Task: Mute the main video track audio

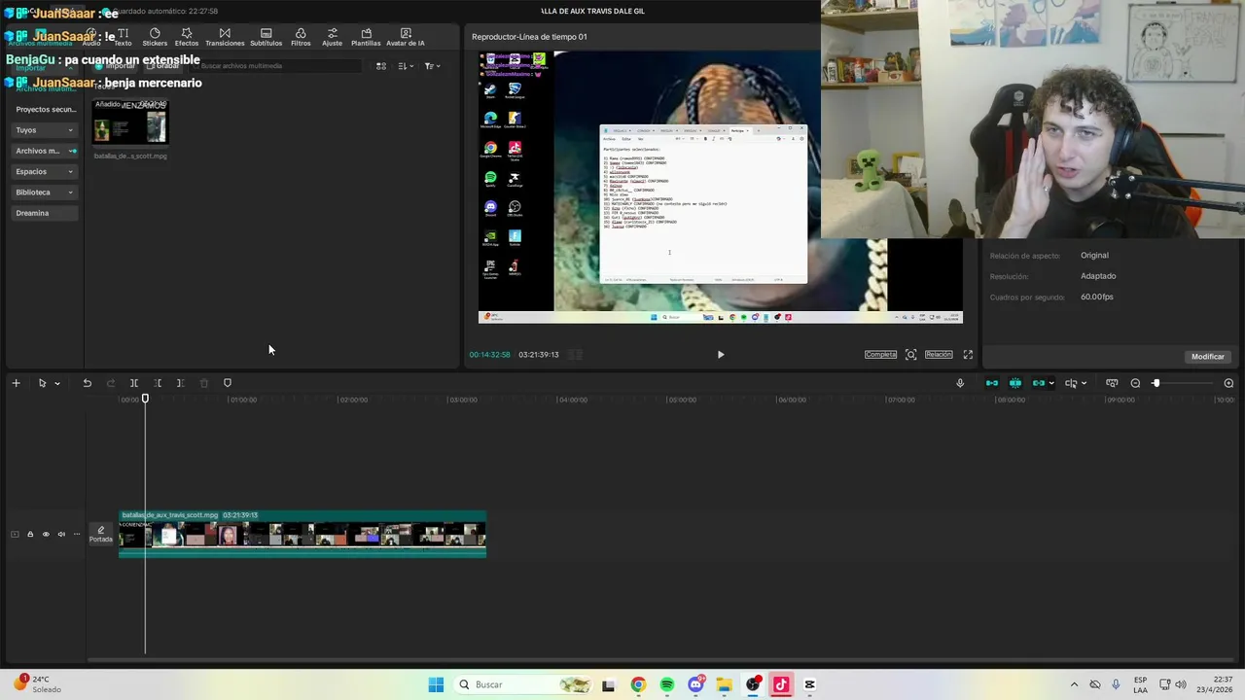Action: 61,534
